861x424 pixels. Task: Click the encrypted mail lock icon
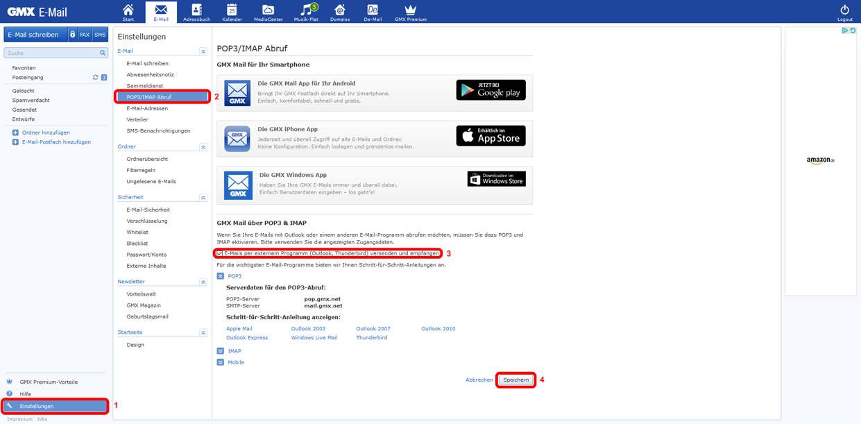pos(73,35)
